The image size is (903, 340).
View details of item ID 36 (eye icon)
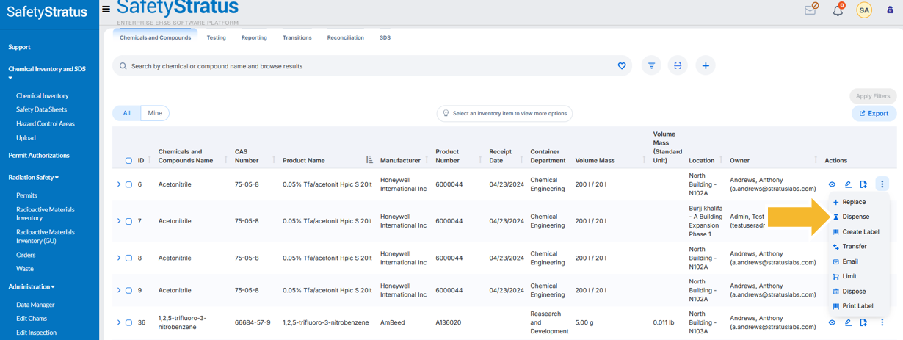point(832,322)
